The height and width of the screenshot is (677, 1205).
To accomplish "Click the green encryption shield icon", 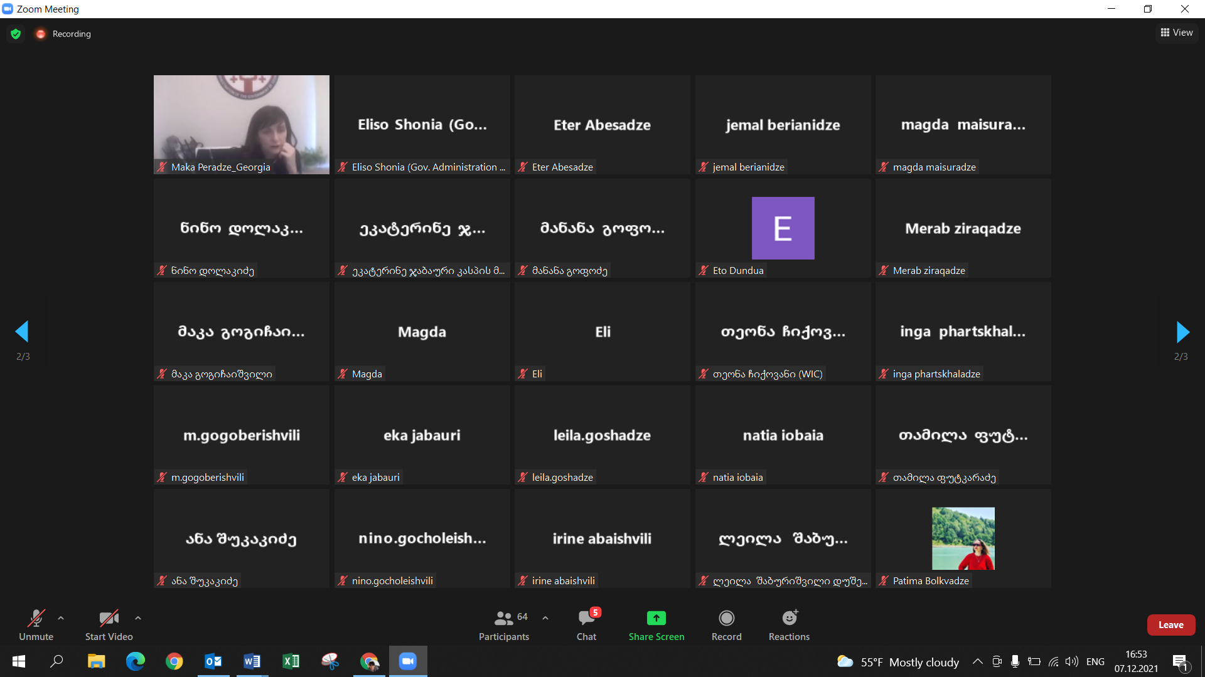I will [16, 34].
